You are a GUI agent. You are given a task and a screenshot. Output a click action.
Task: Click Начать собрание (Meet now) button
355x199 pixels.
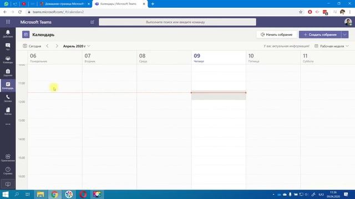(x=276, y=34)
